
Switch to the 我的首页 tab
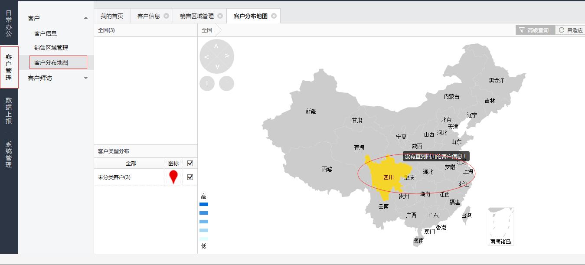pos(112,16)
